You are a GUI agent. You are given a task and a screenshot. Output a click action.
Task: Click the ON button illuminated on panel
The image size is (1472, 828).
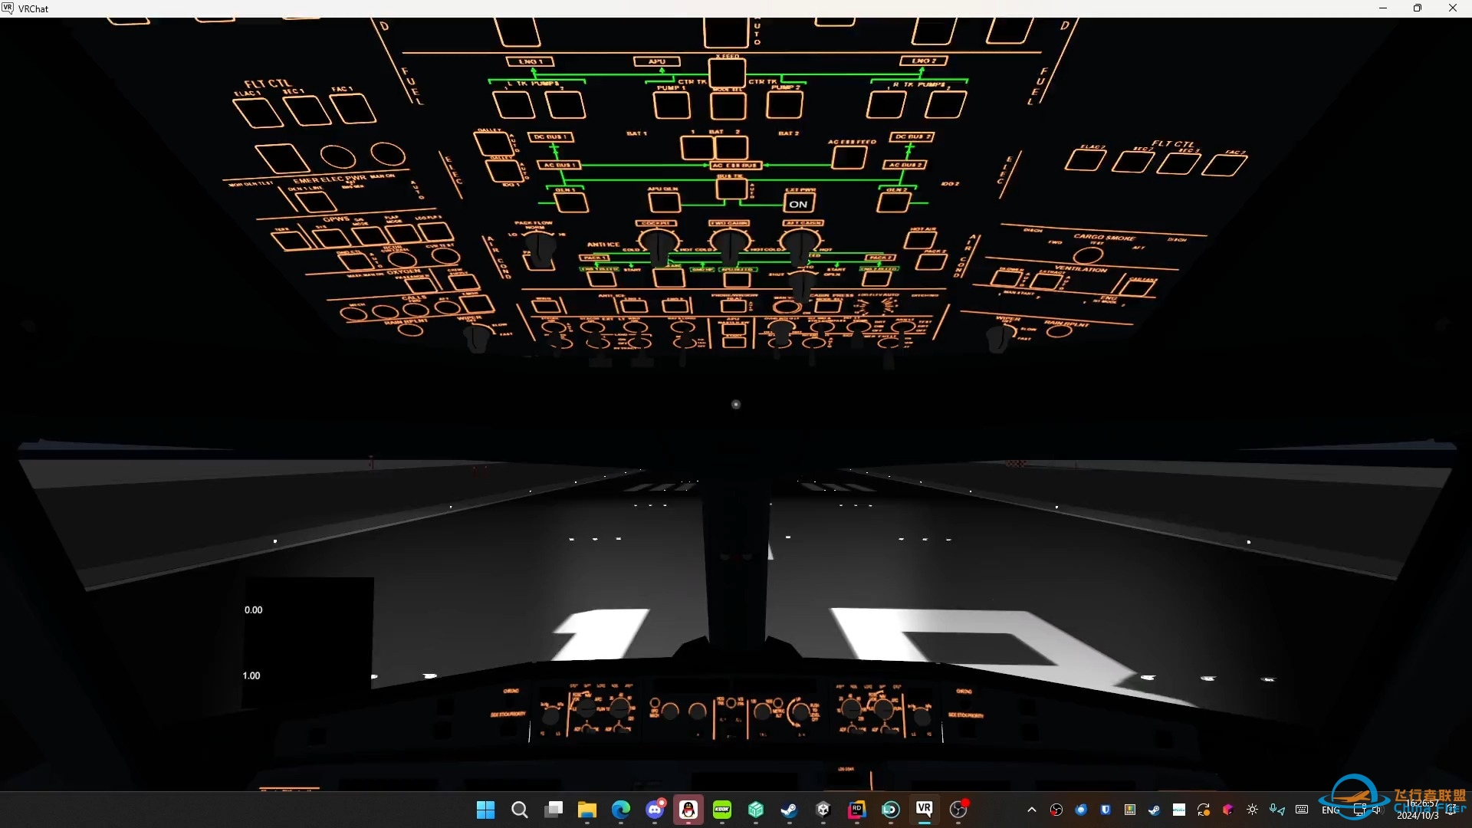(797, 202)
